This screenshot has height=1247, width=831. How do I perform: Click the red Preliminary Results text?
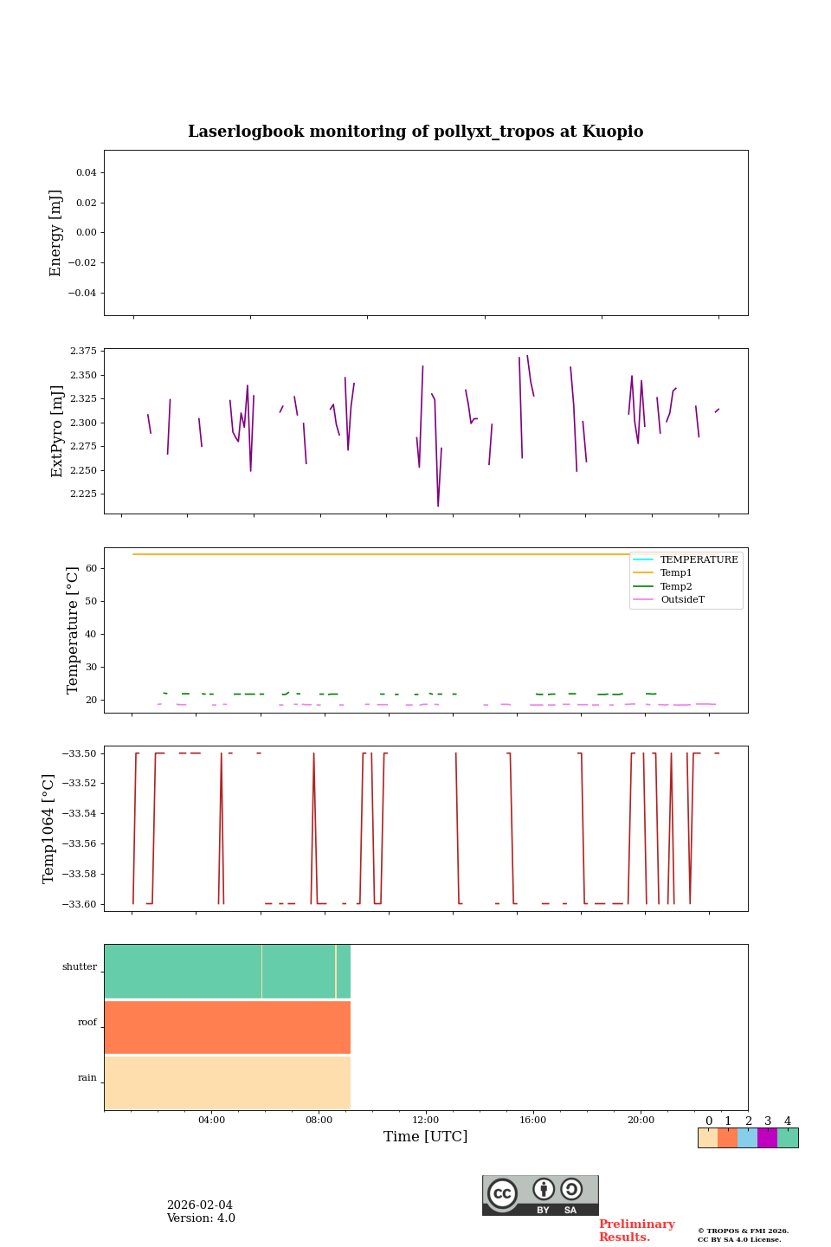click(x=636, y=1231)
